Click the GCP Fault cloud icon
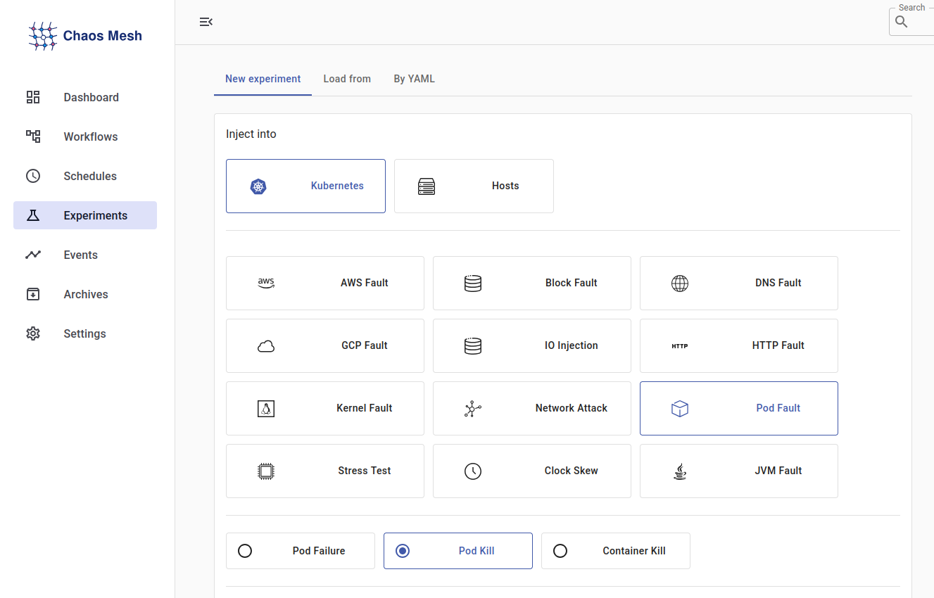The height and width of the screenshot is (598, 934). (x=266, y=345)
